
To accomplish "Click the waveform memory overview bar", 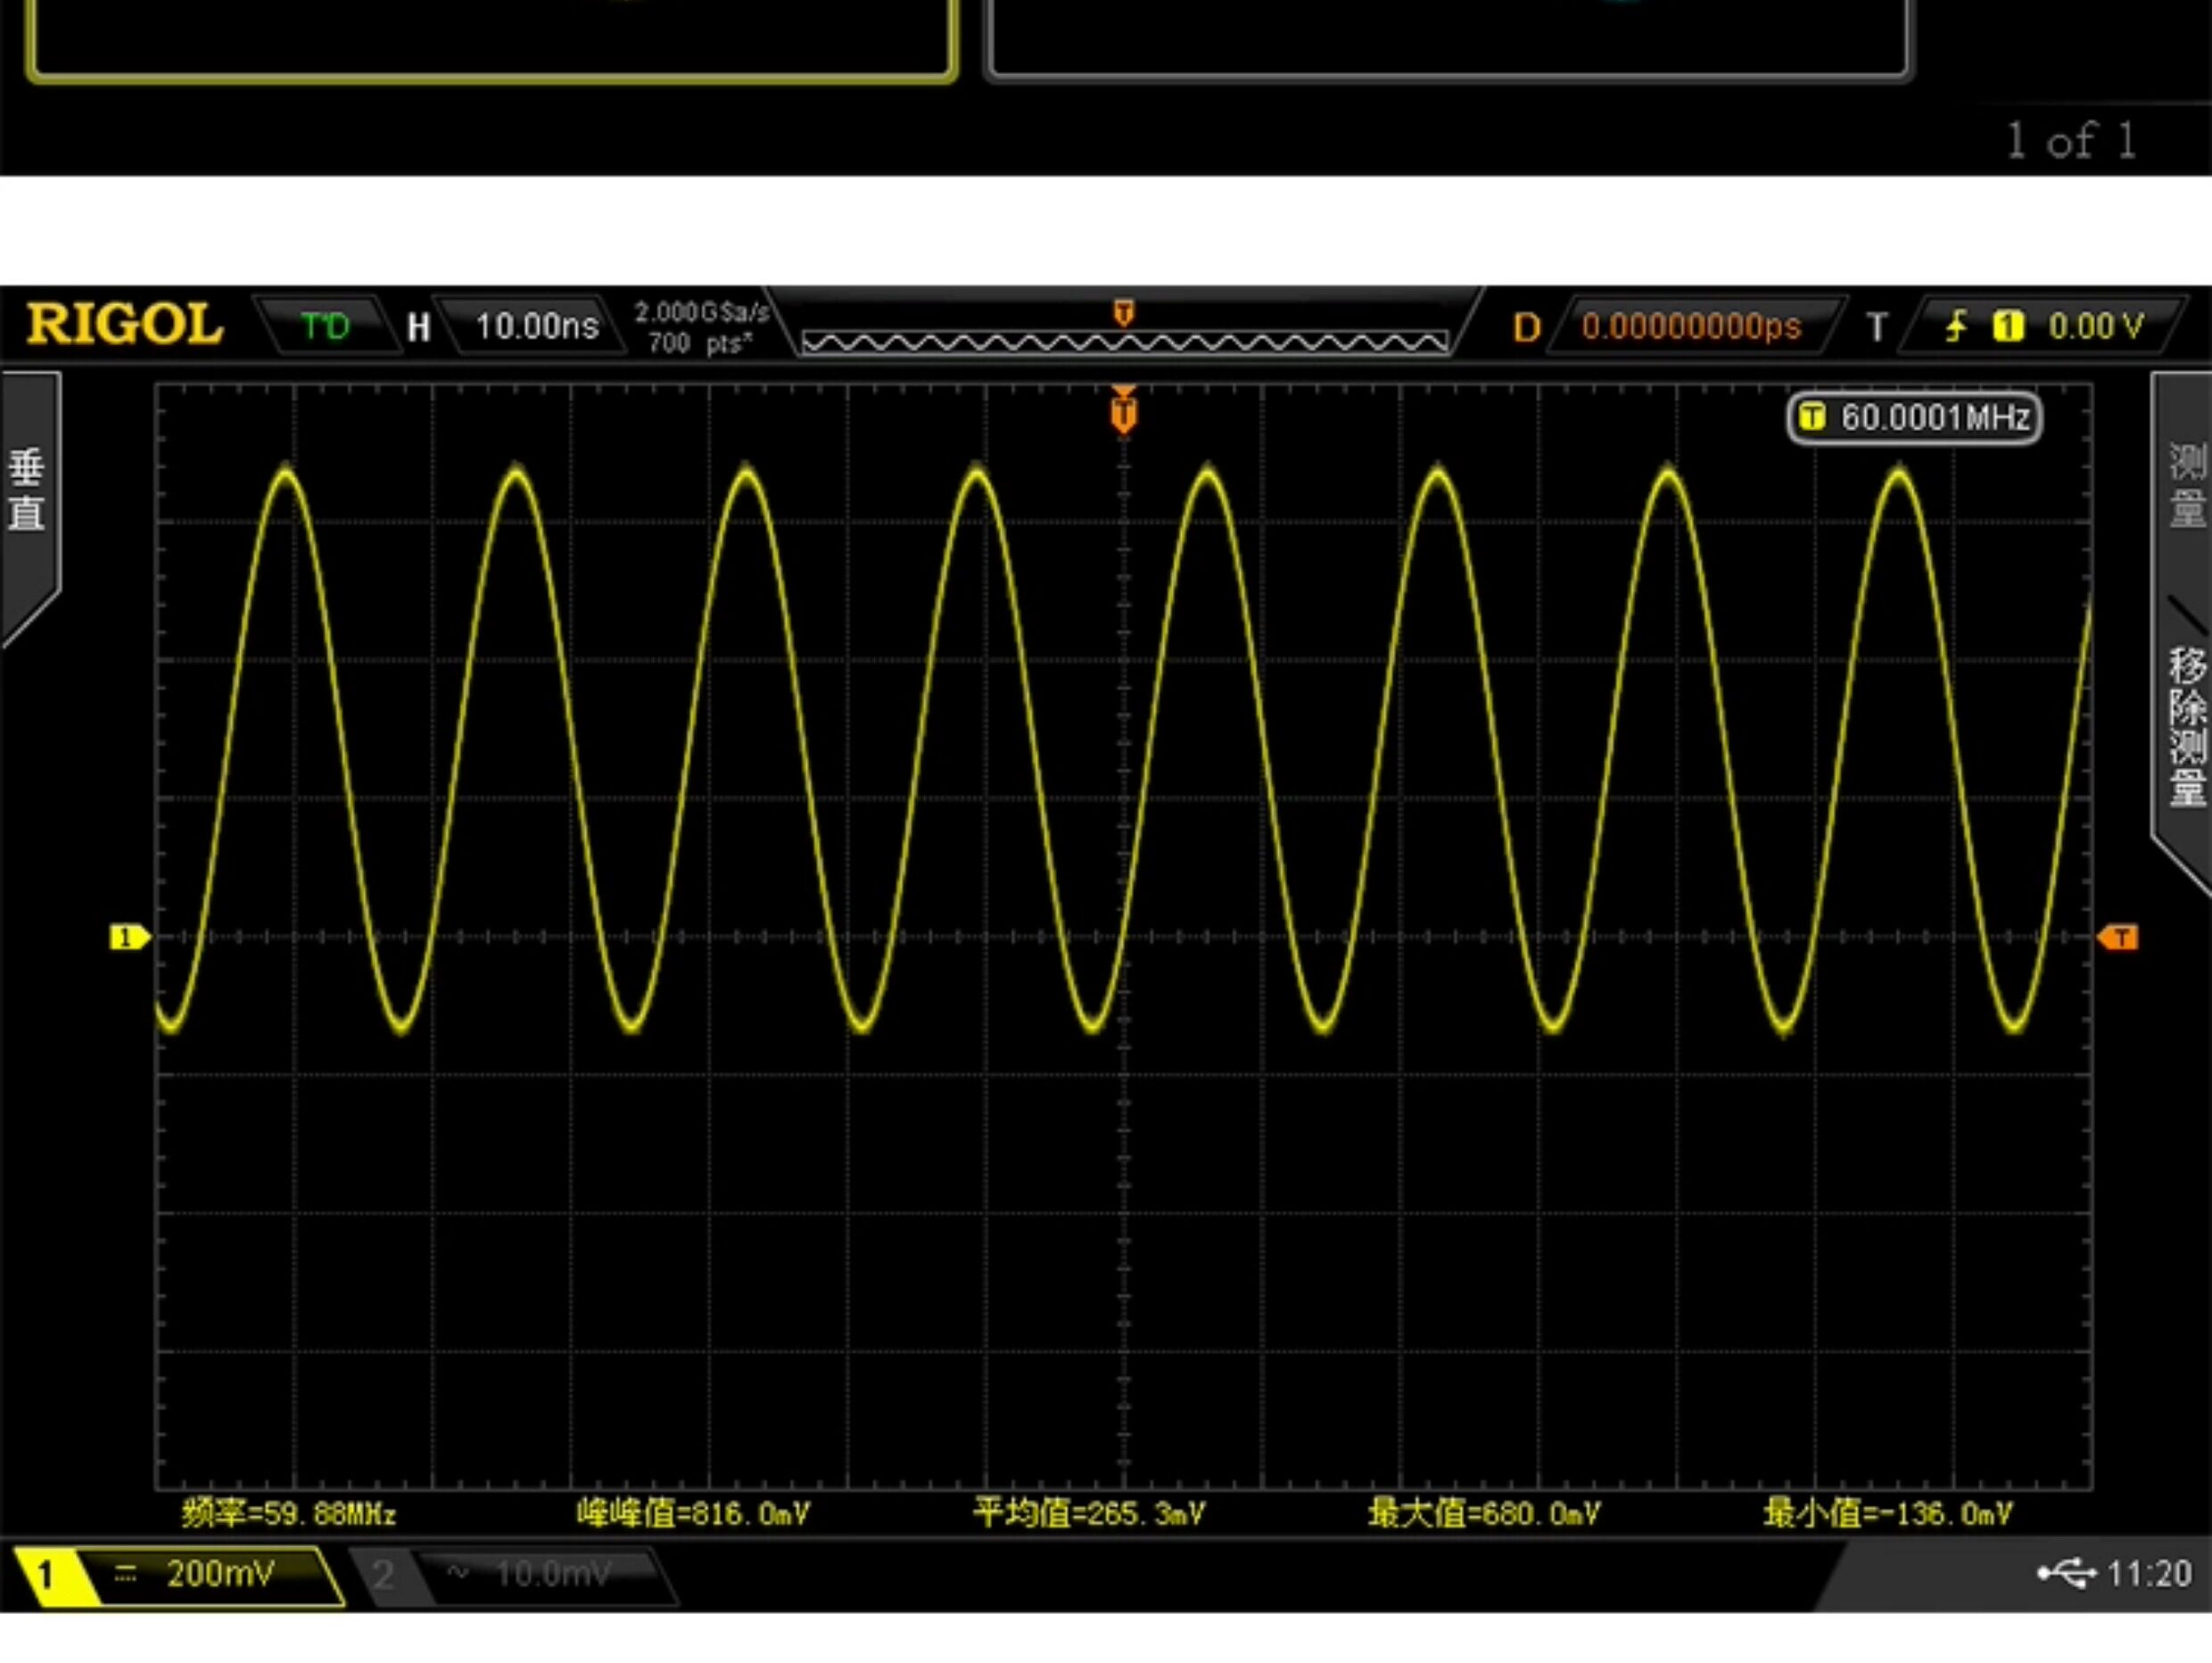I will pos(1124,342).
